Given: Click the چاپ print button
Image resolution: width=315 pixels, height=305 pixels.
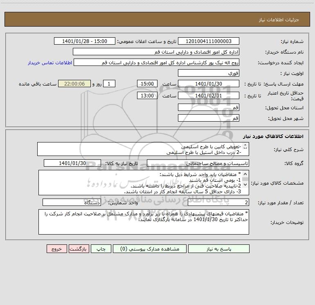Looking at the screenshot, I should 101,249.
